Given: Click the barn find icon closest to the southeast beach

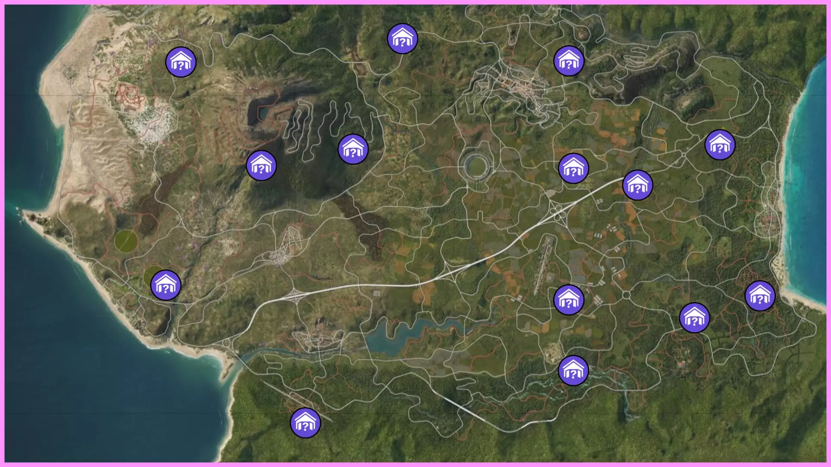Looking at the screenshot, I should [760, 296].
